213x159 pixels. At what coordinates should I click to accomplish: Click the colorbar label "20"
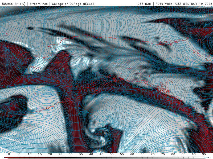[50, 154]
